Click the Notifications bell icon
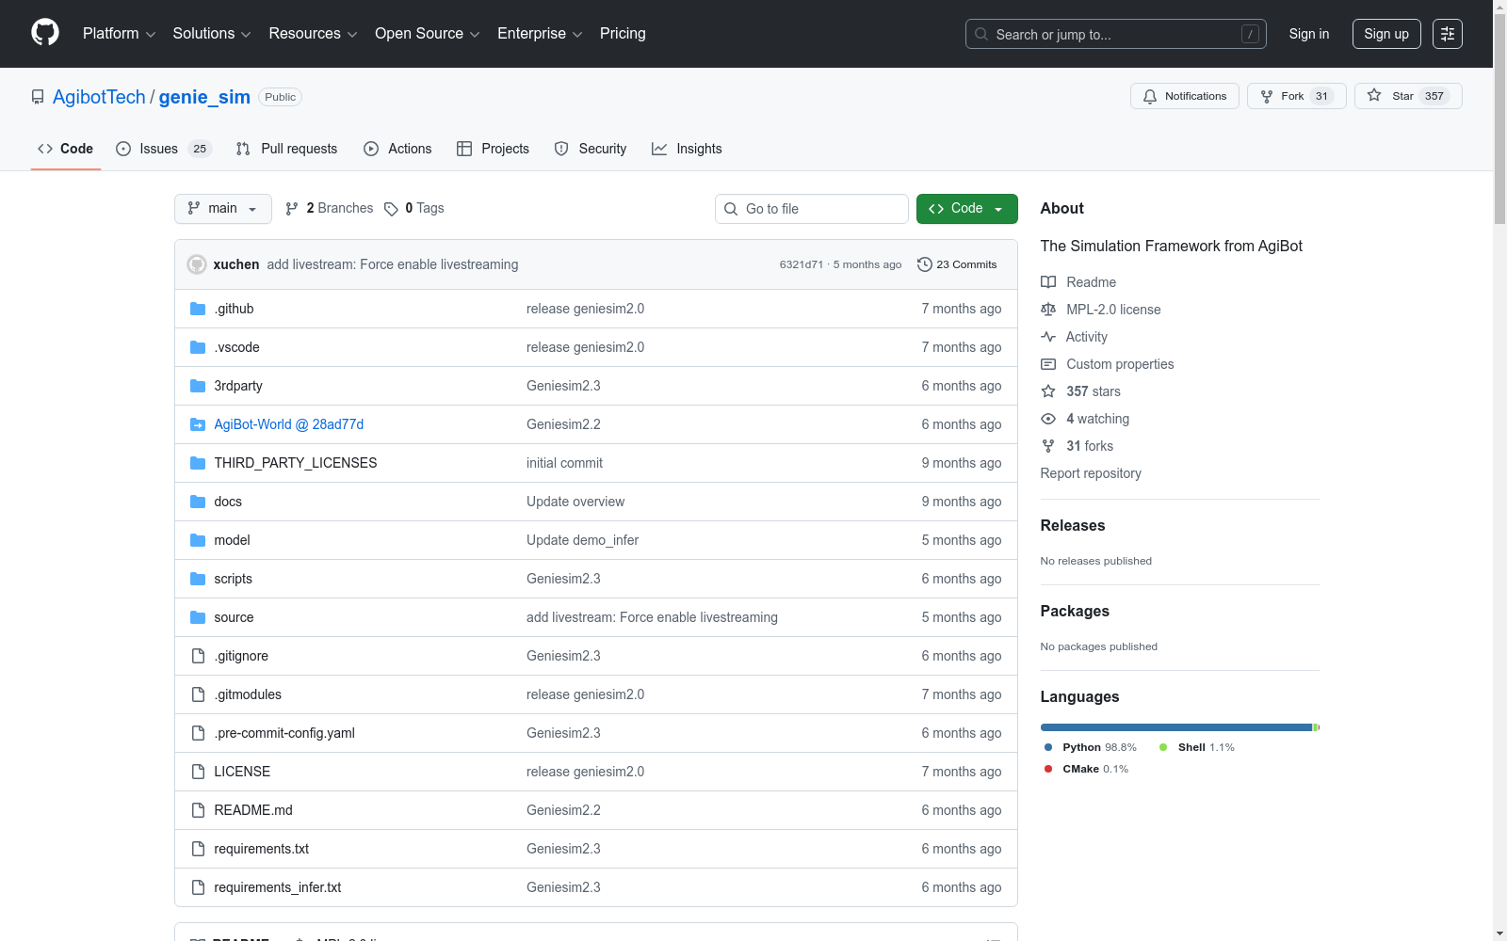Image resolution: width=1507 pixels, height=941 pixels. pyautogui.click(x=1150, y=96)
